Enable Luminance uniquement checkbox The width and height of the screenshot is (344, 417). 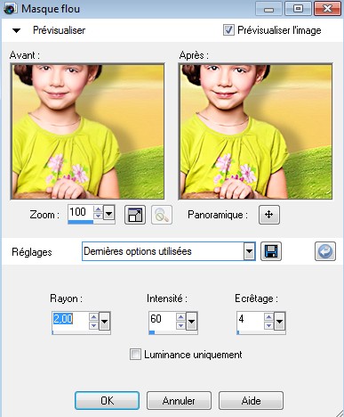pos(135,355)
